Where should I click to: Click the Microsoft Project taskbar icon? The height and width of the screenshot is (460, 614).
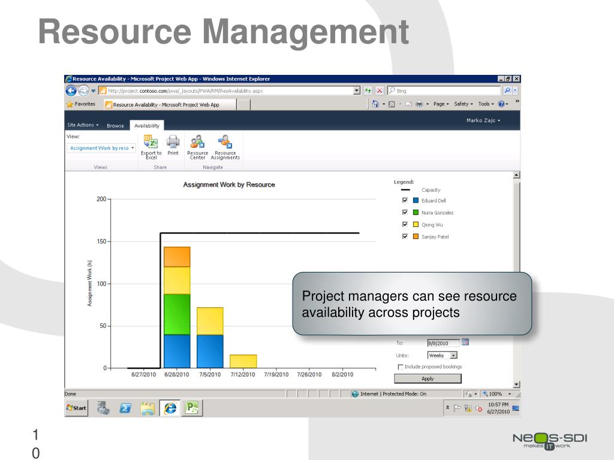coord(192,408)
